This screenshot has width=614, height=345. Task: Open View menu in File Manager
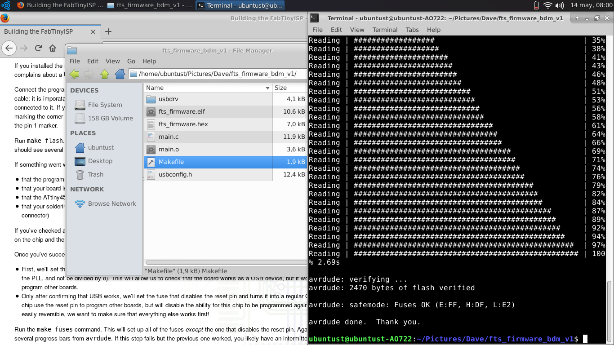tap(112, 61)
